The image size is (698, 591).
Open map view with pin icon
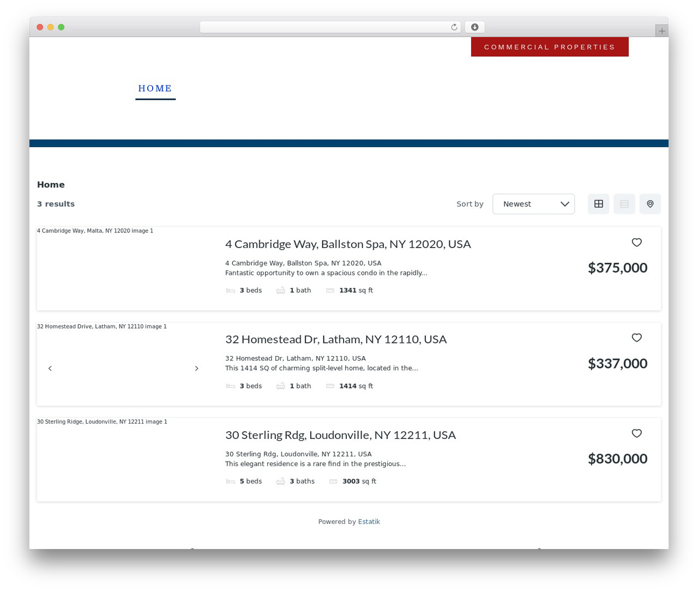[x=650, y=204]
